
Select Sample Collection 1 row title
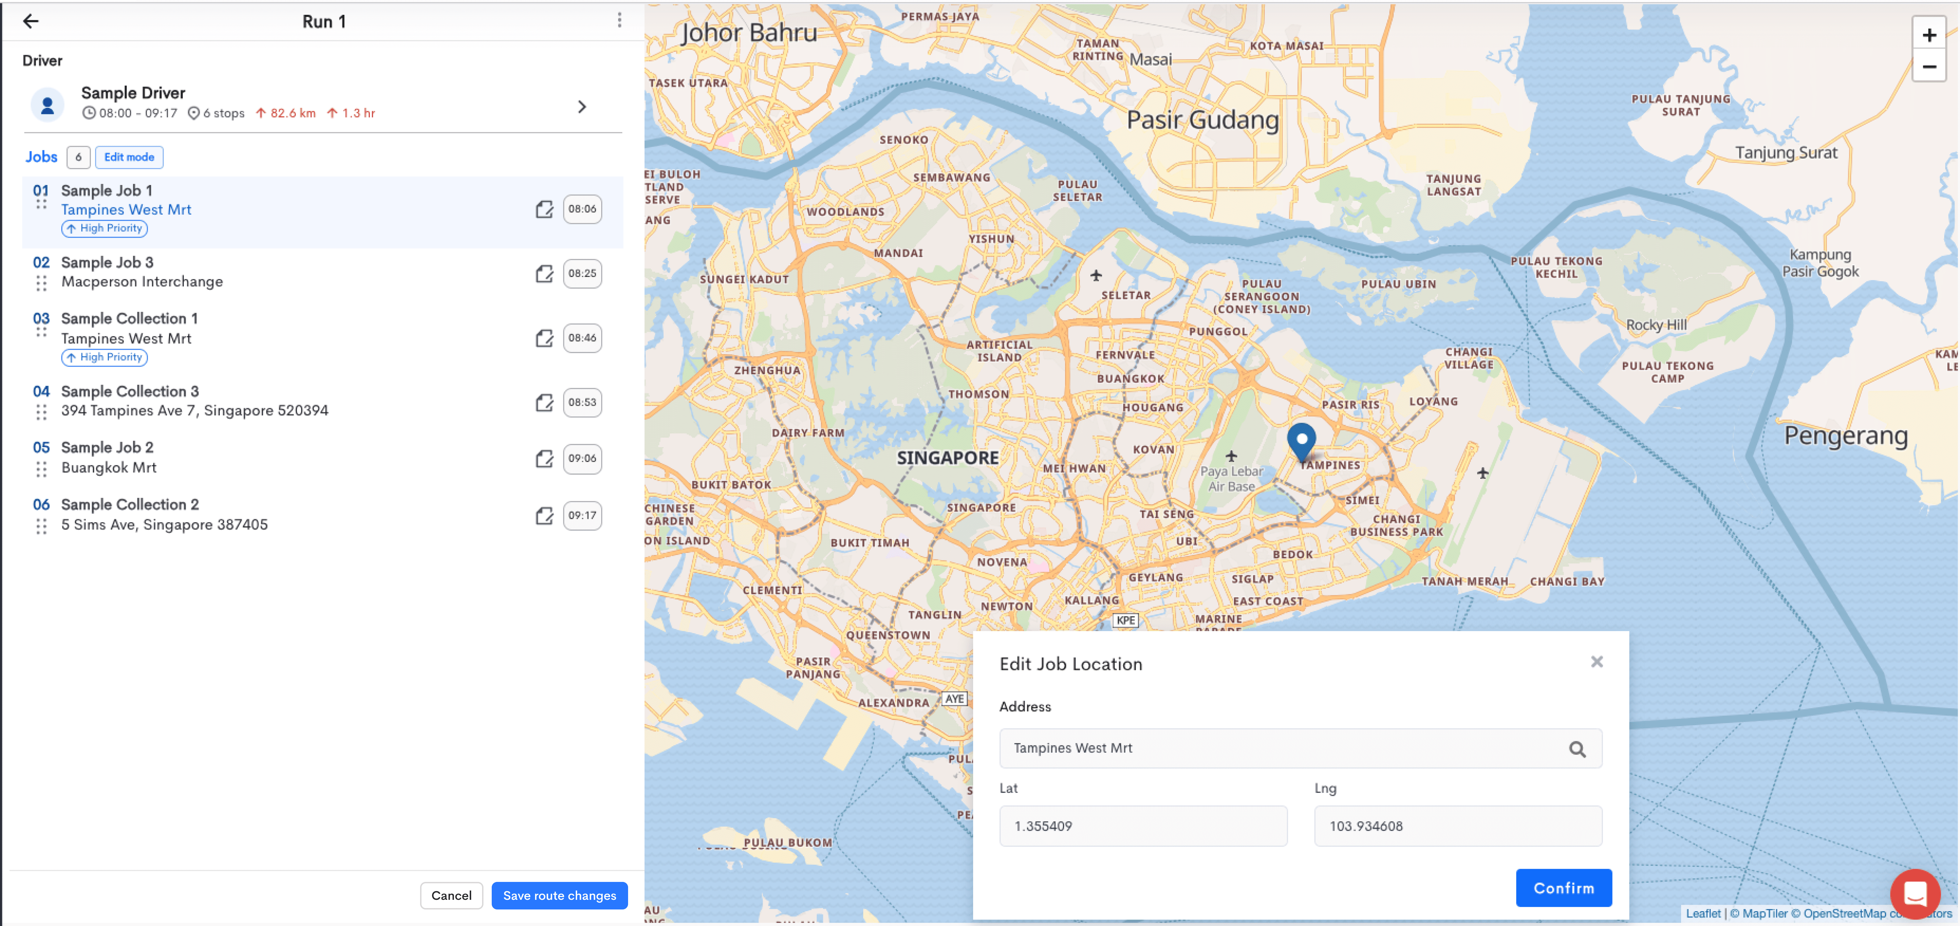129,318
